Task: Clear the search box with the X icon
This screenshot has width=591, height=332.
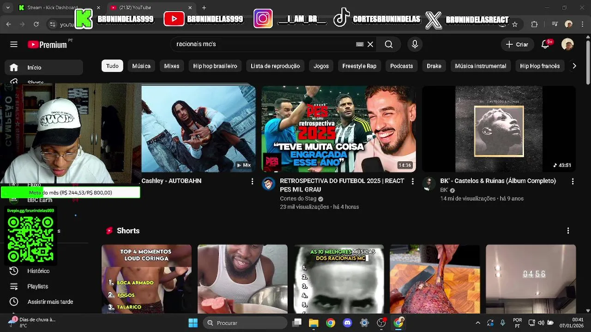Action: (x=370, y=44)
